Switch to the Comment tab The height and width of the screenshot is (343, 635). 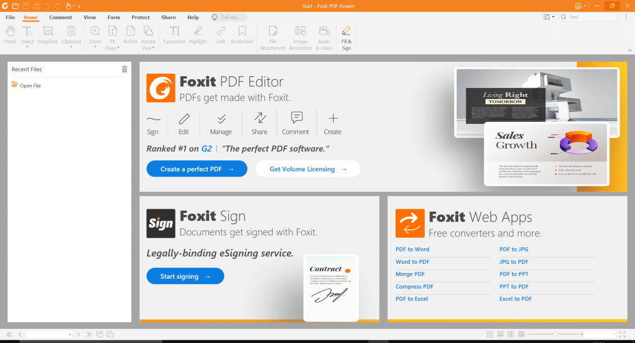tap(61, 17)
